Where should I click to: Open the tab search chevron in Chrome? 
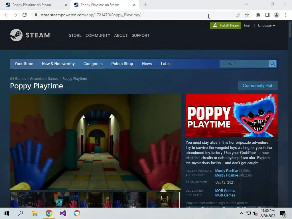click(x=246, y=4)
